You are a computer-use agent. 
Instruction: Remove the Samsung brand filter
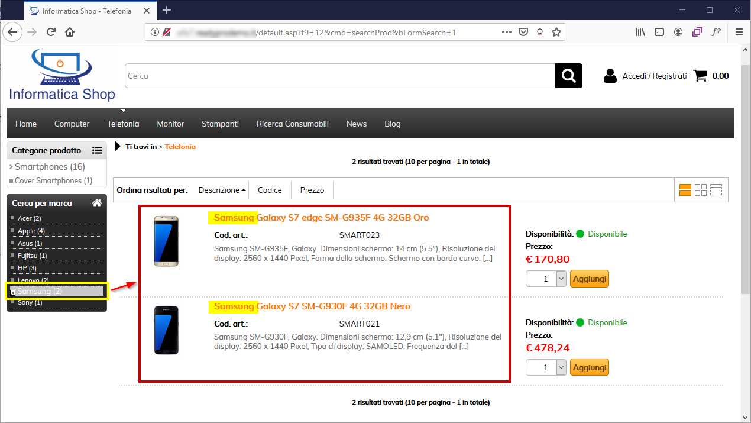click(13, 292)
